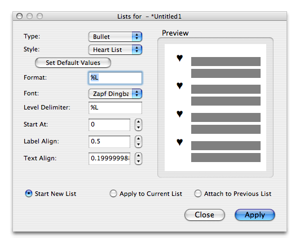Screen dimensions: 304x249
Task: Select the Start New List radio button
Action: 29,194
